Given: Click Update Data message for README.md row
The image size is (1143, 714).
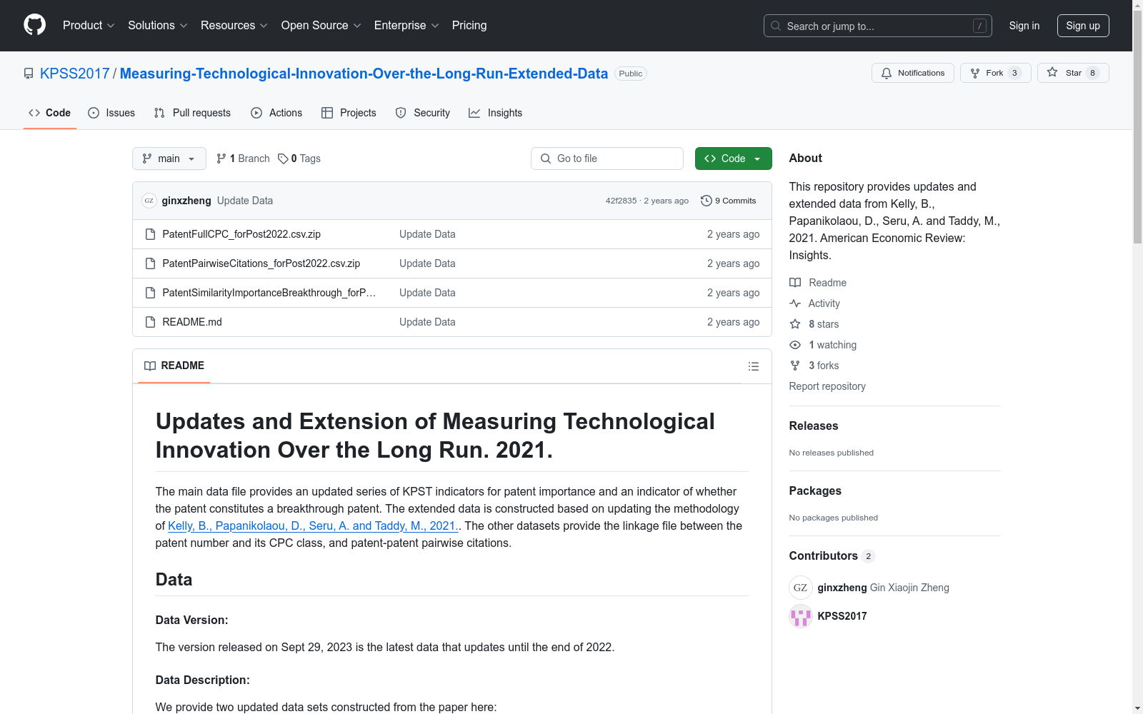Looking at the screenshot, I should point(427,322).
